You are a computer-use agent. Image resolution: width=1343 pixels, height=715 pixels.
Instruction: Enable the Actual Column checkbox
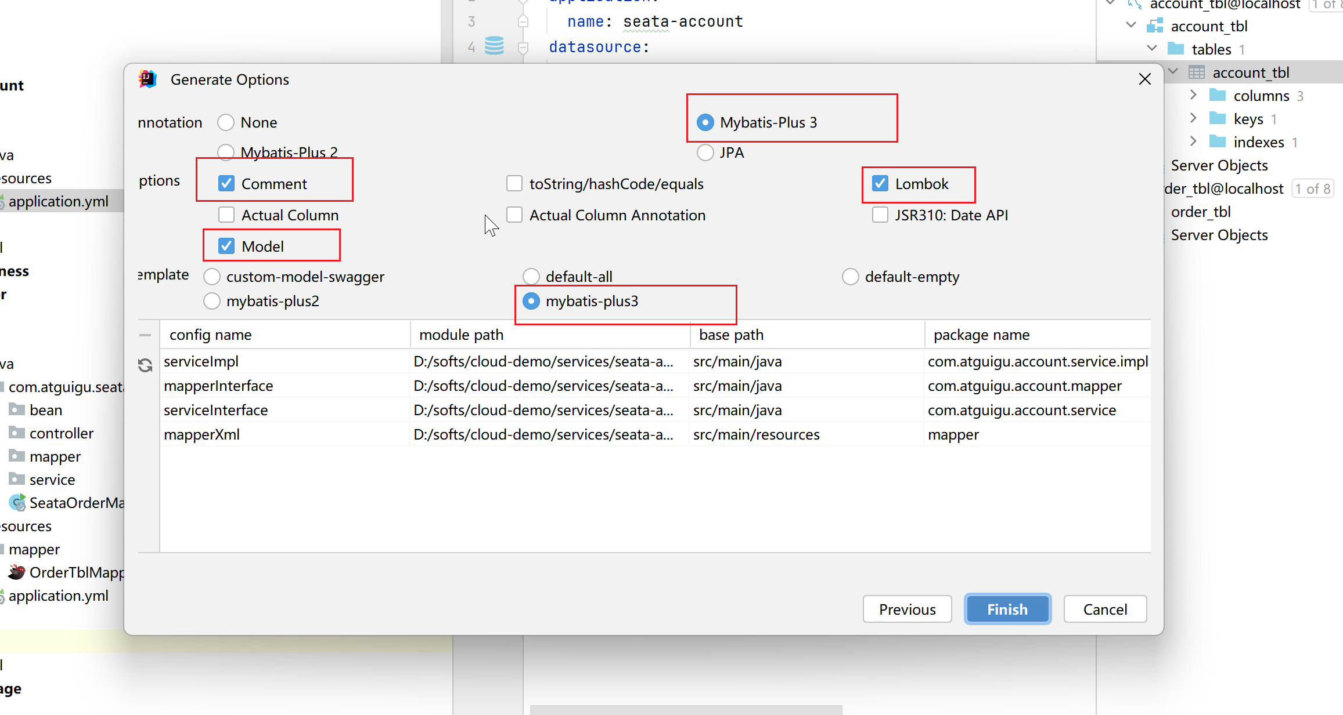pyautogui.click(x=226, y=215)
